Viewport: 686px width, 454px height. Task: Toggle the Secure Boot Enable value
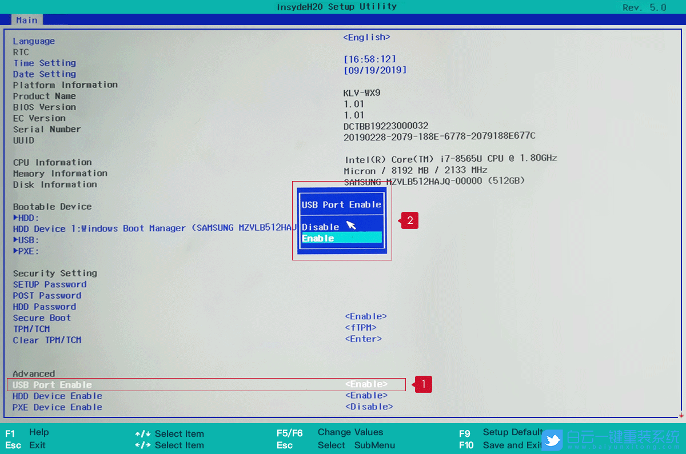click(366, 316)
